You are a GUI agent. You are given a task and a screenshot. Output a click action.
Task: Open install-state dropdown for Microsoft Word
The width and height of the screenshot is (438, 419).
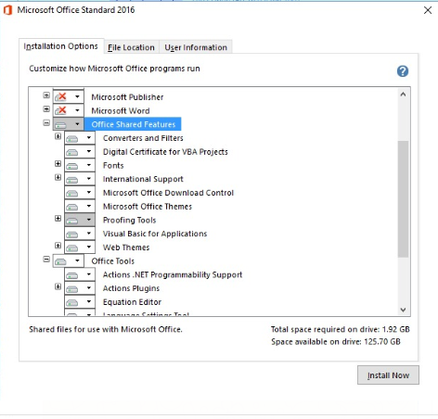69,110
